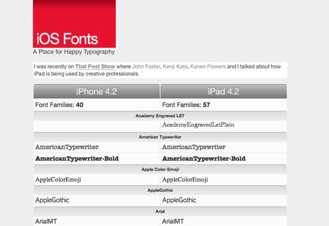
Task: Click the Academy Engraved LET family header
Action: (x=160, y=116)
